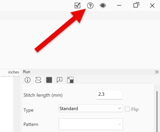Open the fabric patch properties tab
Image resolution: width=160 pixels, height=132 pixels.
(x=49, y=80)
